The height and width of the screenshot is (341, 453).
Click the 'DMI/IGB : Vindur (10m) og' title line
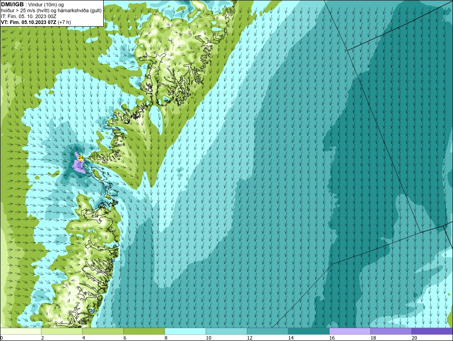tap(32, 5)
